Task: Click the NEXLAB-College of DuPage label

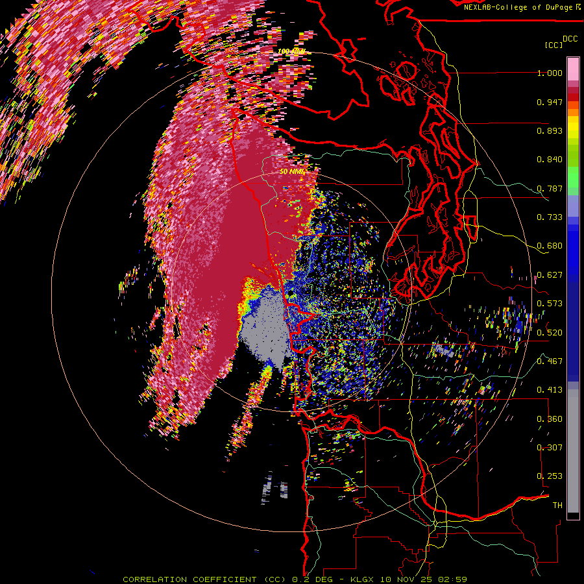Action: tap(518, 7)
